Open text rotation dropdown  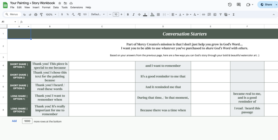pos(196,15)
